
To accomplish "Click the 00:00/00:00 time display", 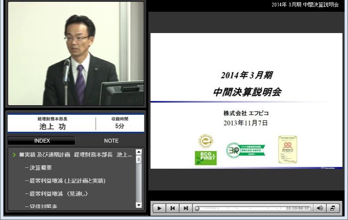I will click(x=298, y=208).
